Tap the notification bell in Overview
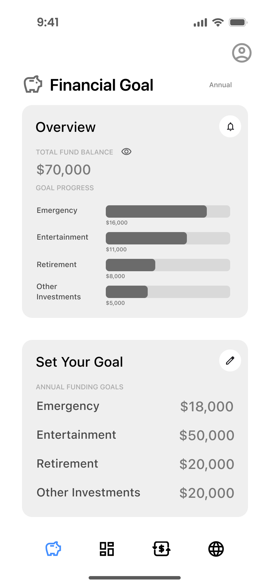 (x=230, y=126)
